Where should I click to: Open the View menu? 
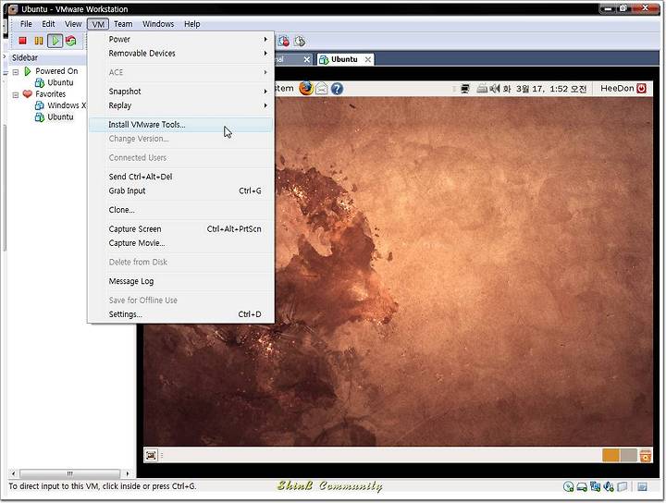73,24
